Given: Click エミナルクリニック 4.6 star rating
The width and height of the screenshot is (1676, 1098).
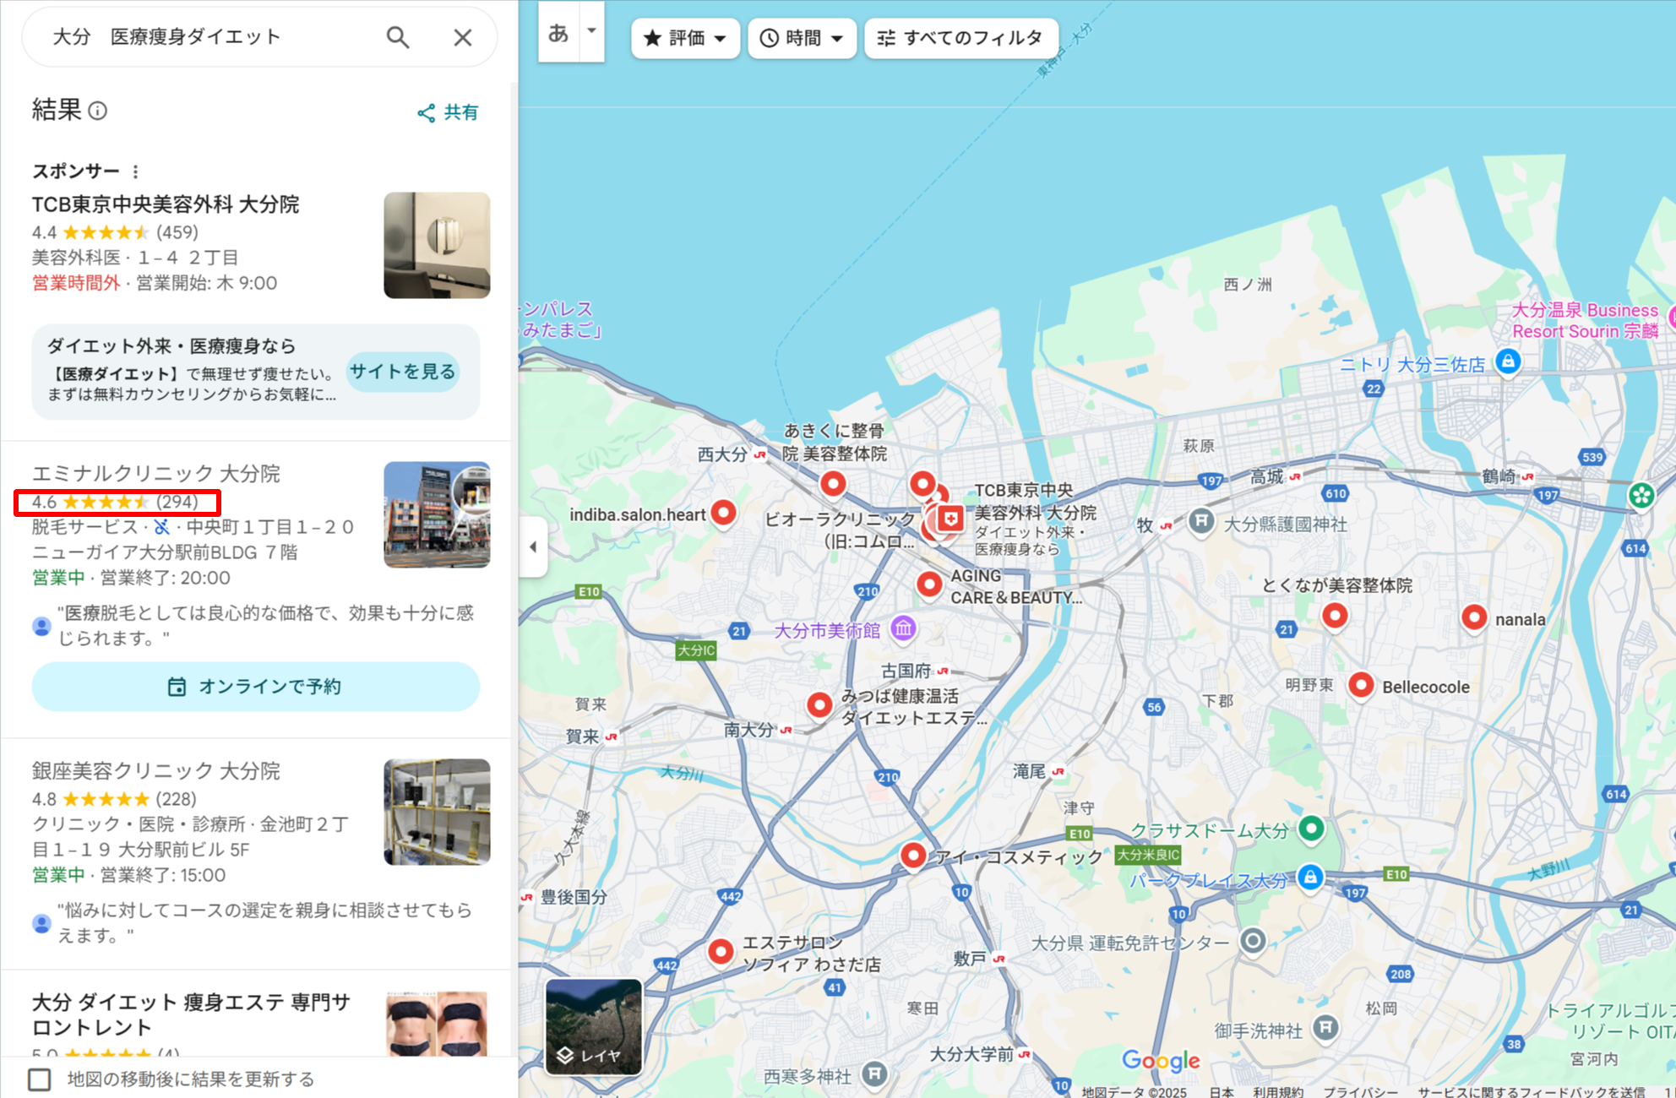Looking at the screenshot, I should pyautogui.click(x=116, y=502).
